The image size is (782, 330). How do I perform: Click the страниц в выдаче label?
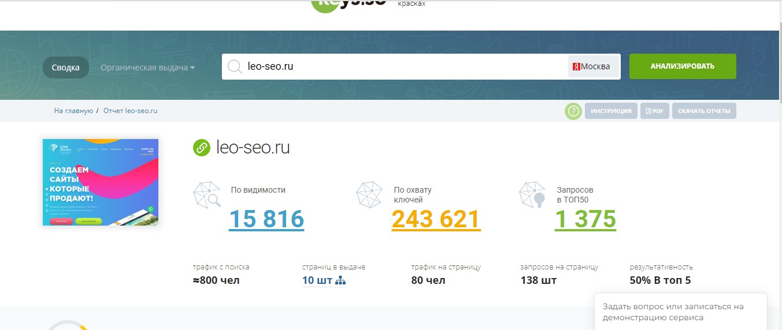point(333,267)
